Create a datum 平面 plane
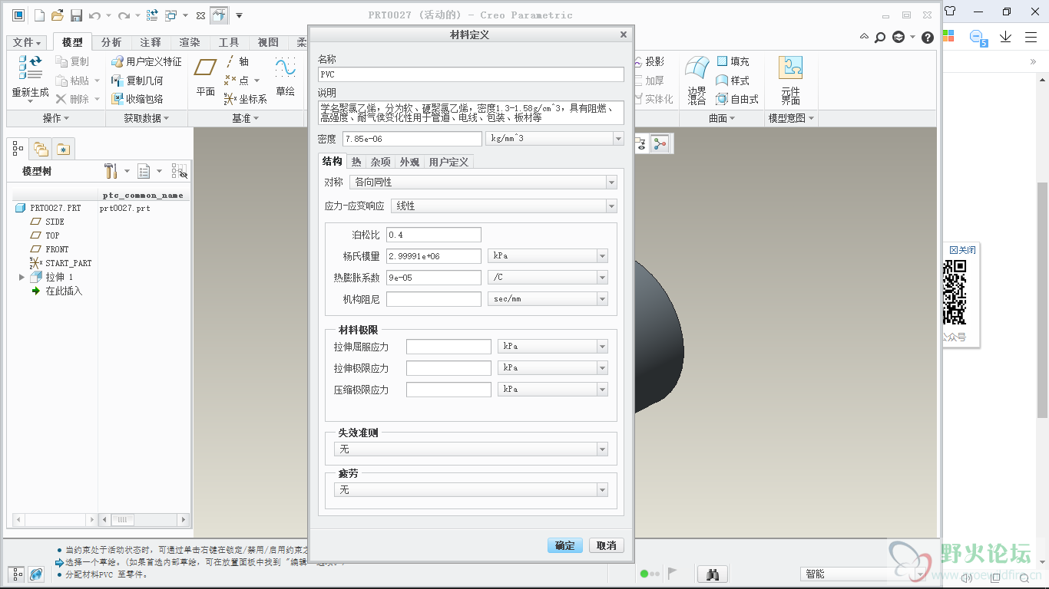The height and width of the screenshot is (589, 1049). coord(205,76)
